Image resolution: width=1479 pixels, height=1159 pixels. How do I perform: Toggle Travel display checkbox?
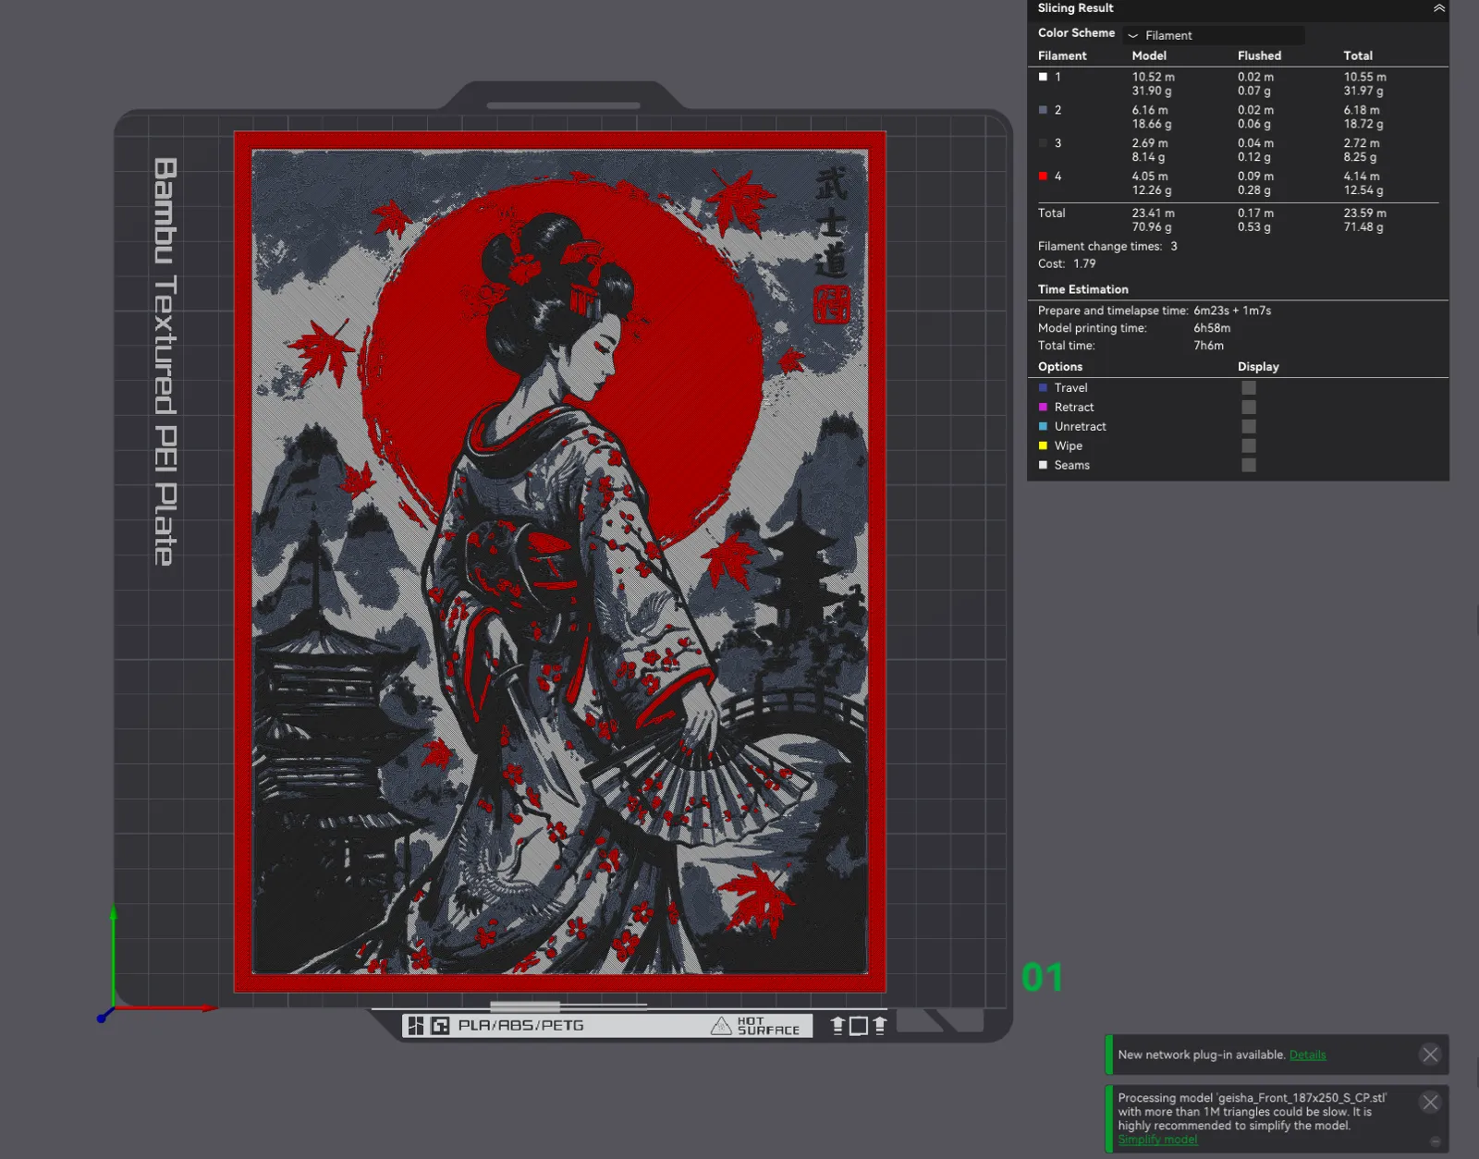(x=1249, y=388)
